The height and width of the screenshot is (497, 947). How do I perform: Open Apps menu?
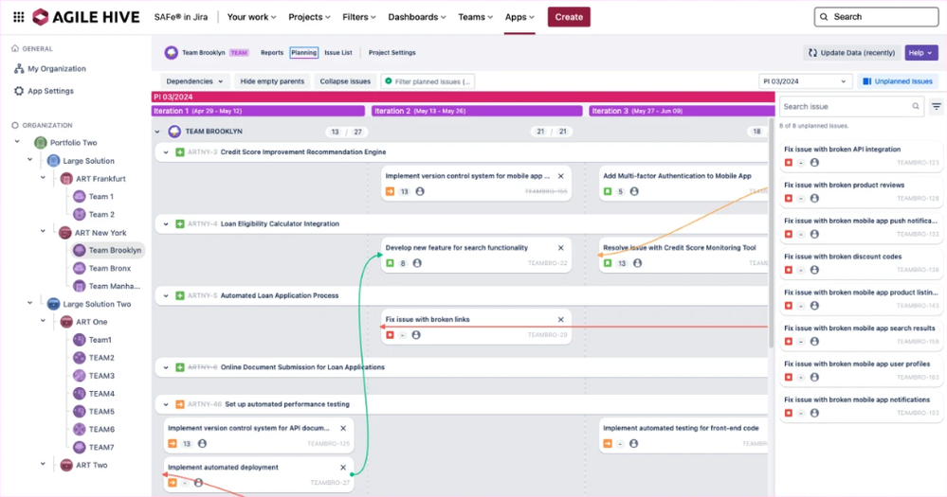pyautogui.click(x=519, y=17)
